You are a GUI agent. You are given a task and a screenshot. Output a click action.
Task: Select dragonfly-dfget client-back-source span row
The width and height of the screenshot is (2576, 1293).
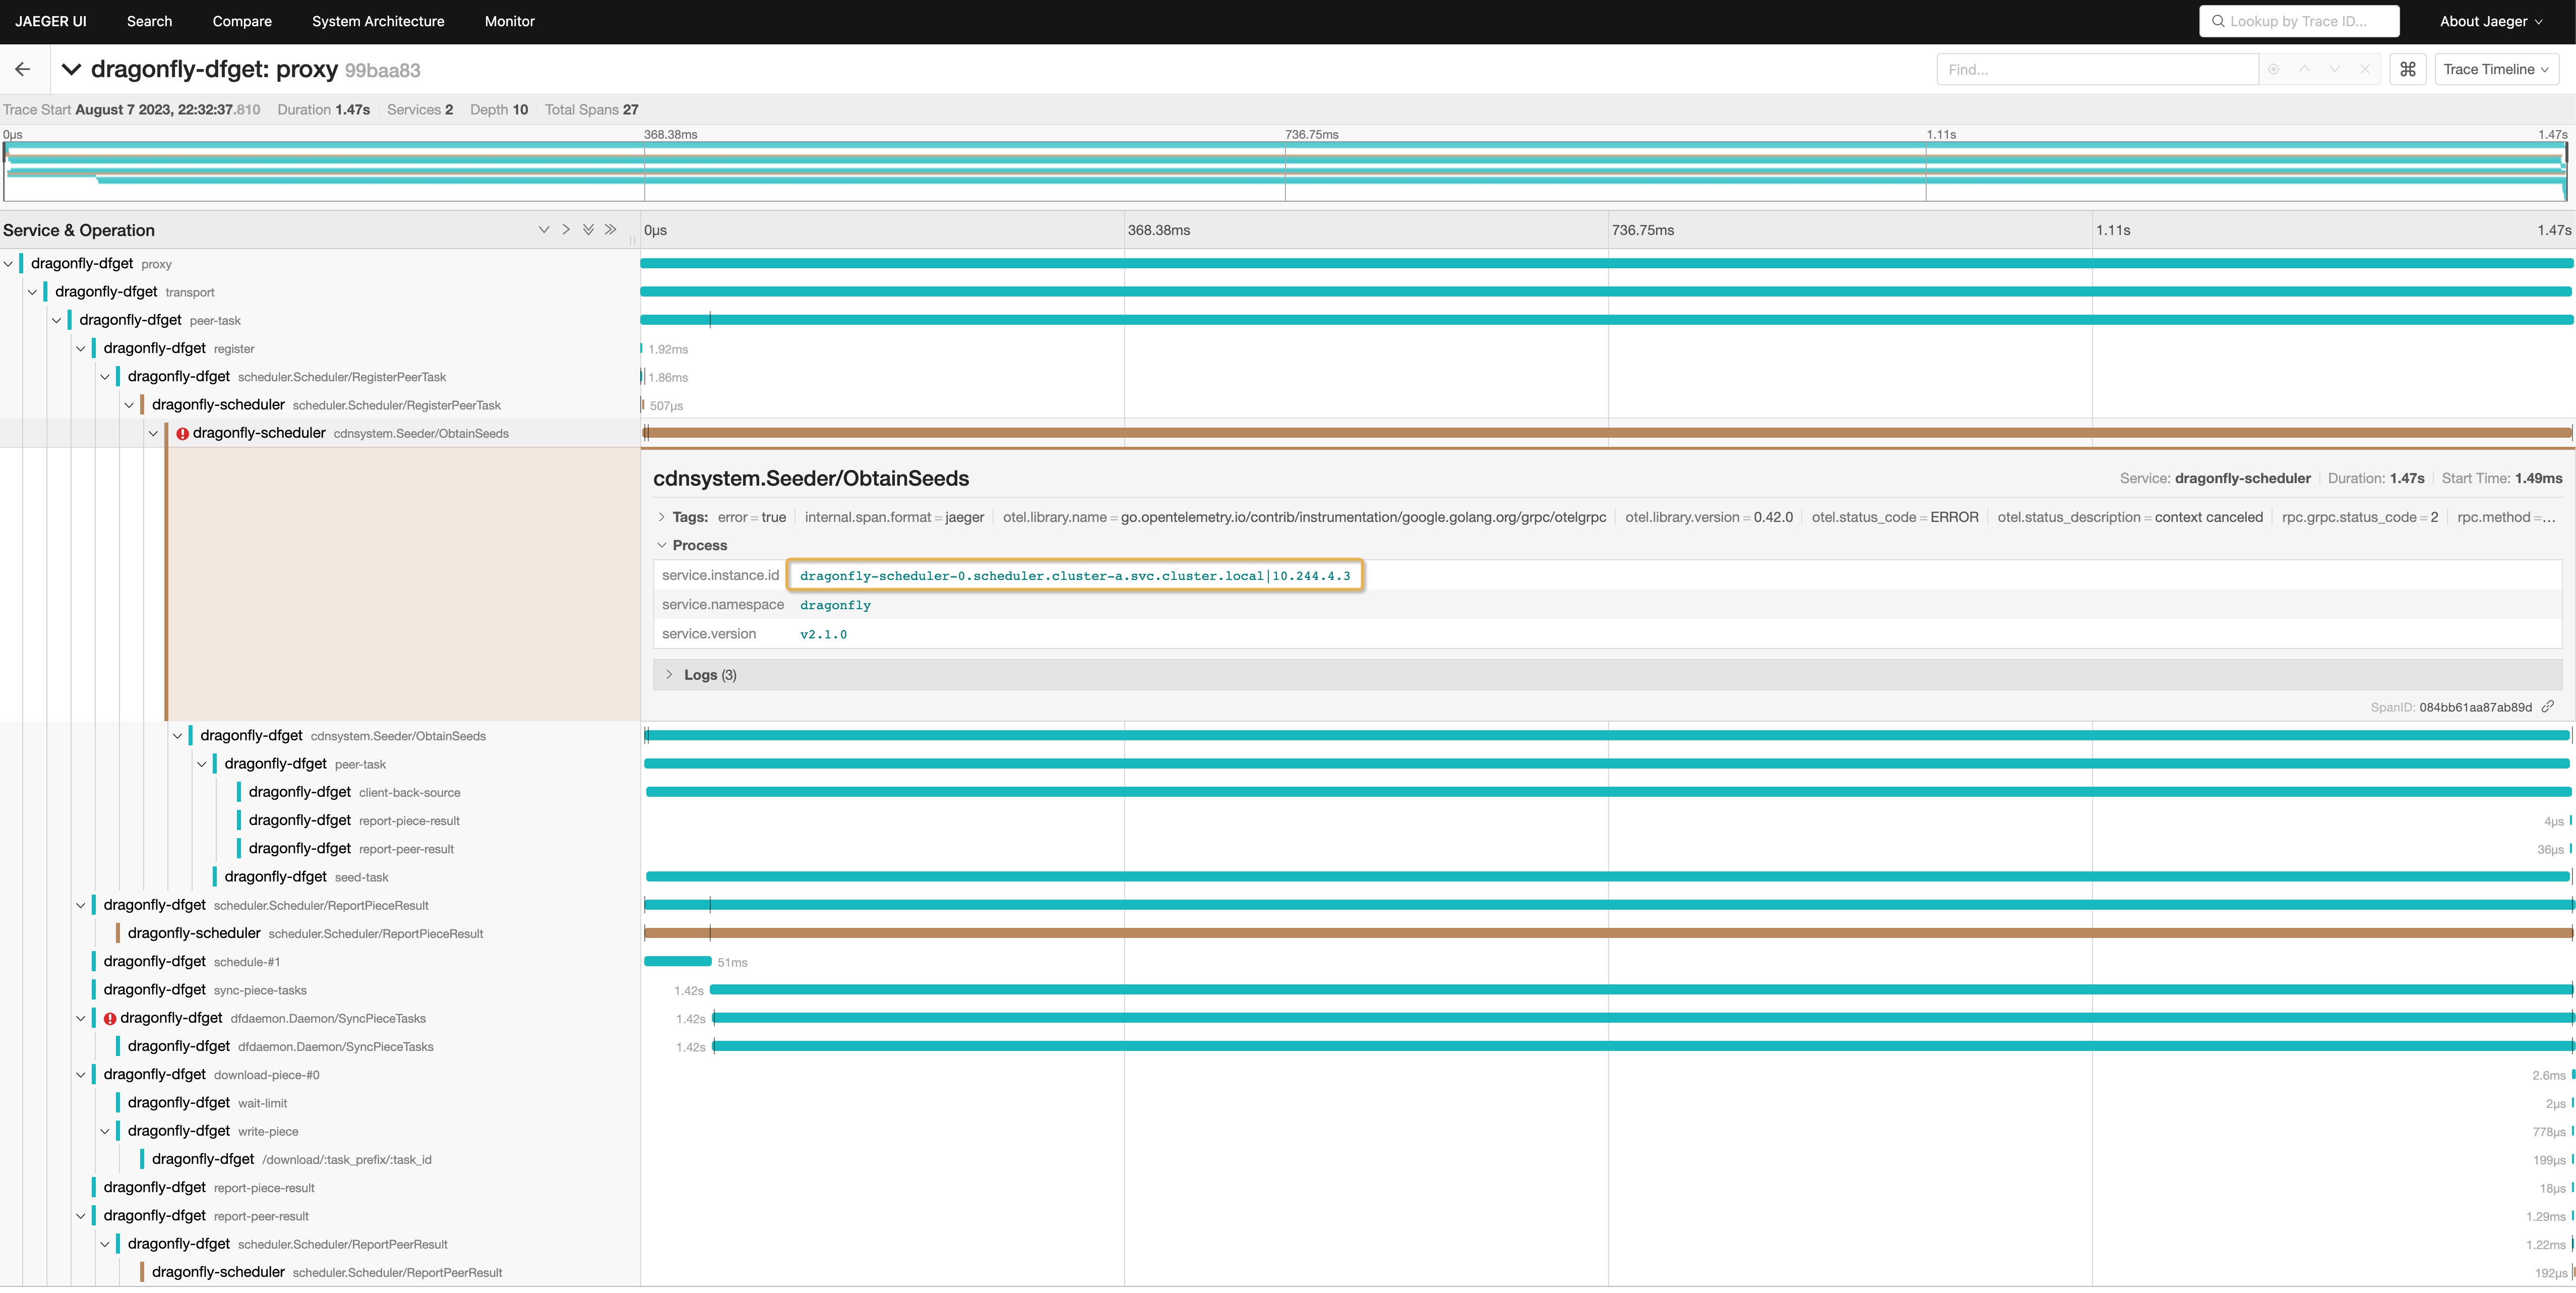(354, 792)
